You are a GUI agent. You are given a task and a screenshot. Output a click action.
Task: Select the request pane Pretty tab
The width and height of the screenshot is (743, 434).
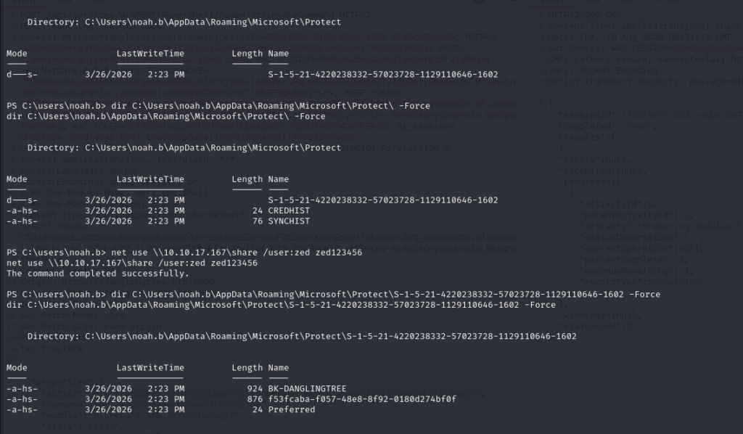[24, 1]
